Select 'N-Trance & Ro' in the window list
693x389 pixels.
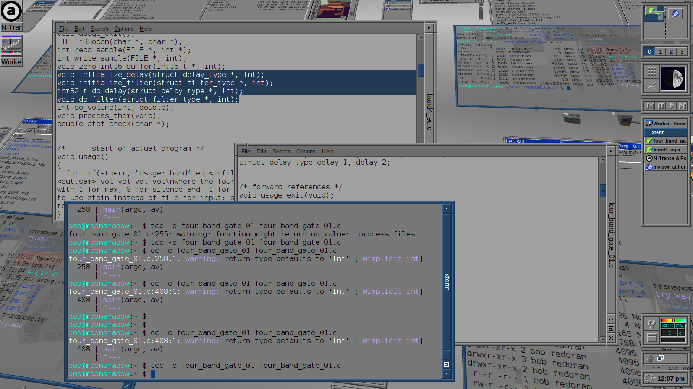click(666, 158)
